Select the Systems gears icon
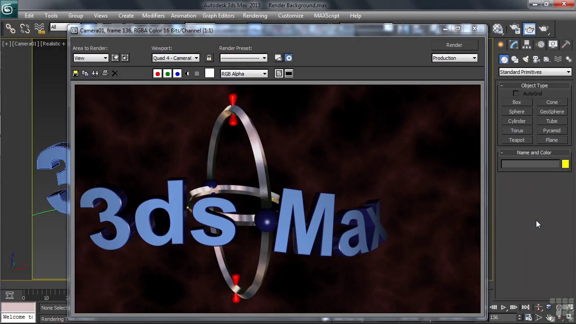Screen dimensions: 576x324 pos(568,59)
